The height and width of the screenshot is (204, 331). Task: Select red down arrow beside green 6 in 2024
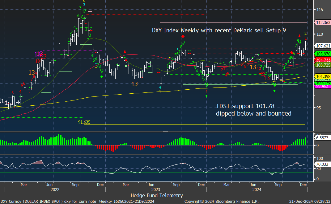click(x=291, y=53)
